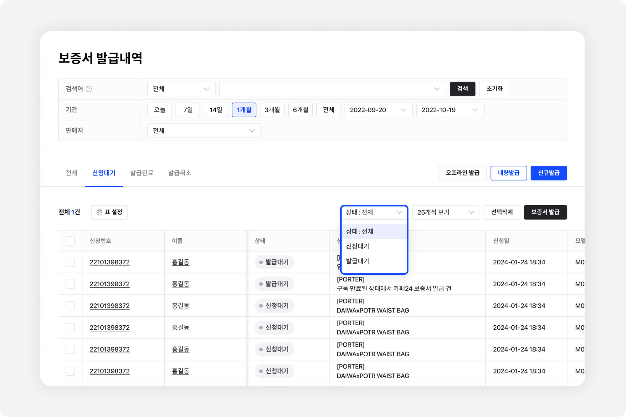This screenshot has height=417, width=626.
Task: Click chevron of 25개씩 보기 selector
Action: (x=471, y=212)
